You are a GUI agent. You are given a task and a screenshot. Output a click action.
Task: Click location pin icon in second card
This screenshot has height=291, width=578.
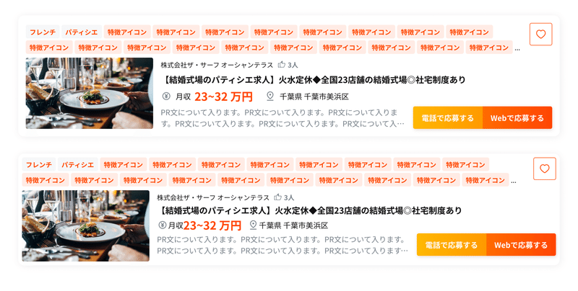253,225
